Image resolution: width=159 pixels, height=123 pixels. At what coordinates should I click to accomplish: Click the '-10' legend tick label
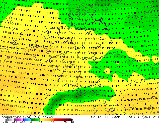[x=23, y=122]
